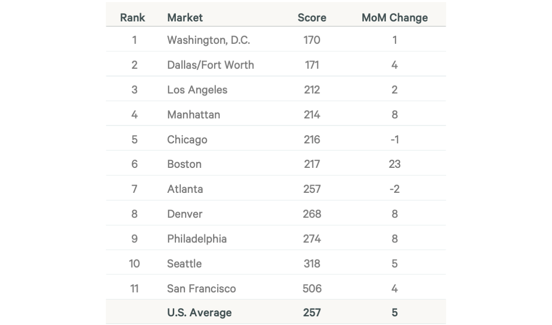Select Seattle's score value 318
Screen dimensions: 552x325
tap(312, 263)
